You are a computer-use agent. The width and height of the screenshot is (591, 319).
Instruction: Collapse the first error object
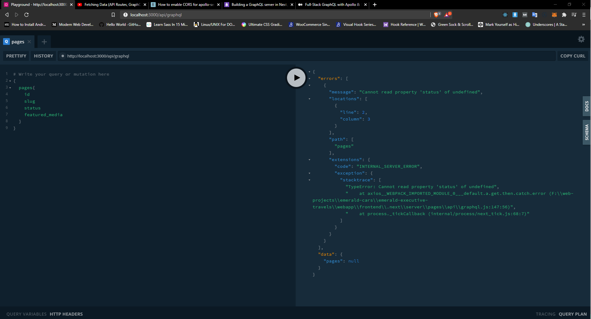pos(309,85)
